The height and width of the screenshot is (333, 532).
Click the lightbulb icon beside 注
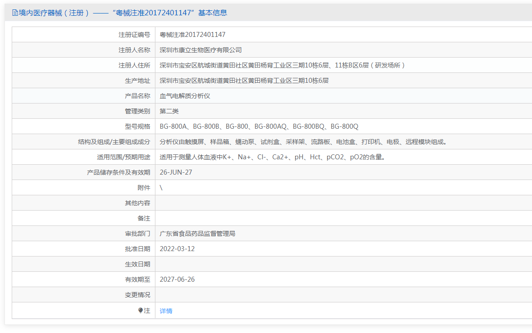pos(141,310)
